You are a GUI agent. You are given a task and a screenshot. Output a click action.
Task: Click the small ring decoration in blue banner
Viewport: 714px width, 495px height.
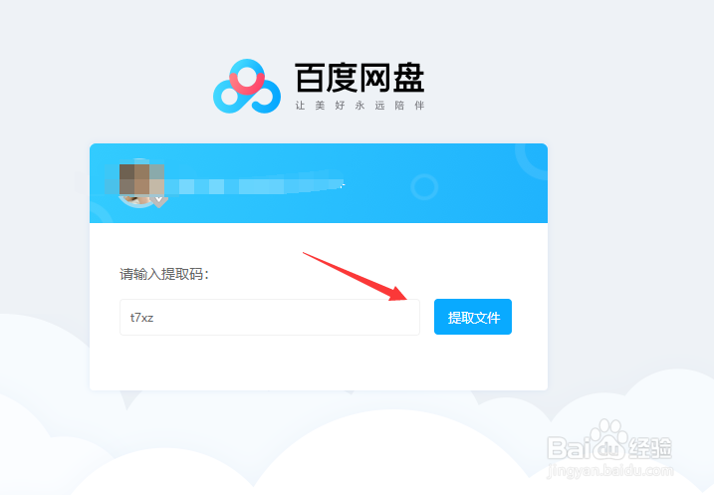coord(424,186)
